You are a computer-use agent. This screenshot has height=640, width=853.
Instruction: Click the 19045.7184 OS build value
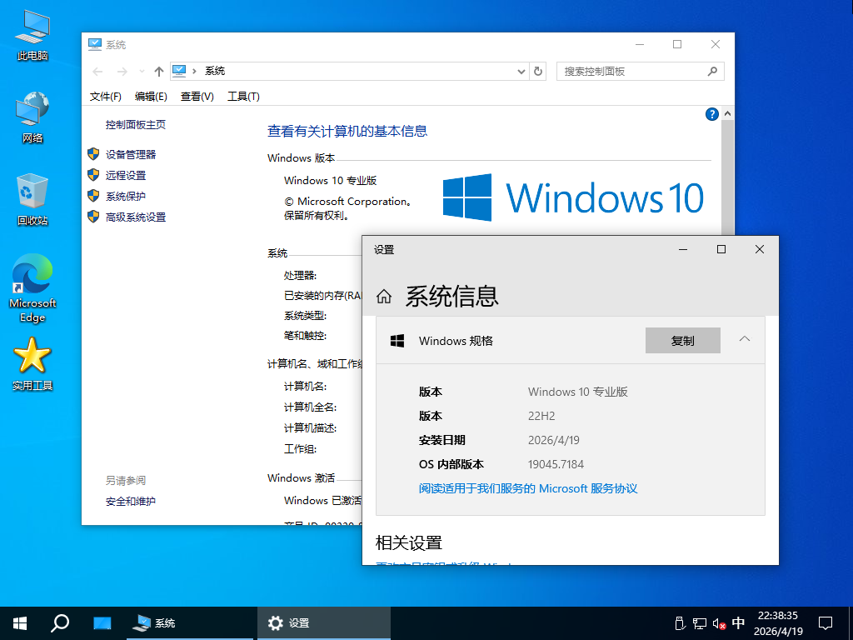(556, 464)
